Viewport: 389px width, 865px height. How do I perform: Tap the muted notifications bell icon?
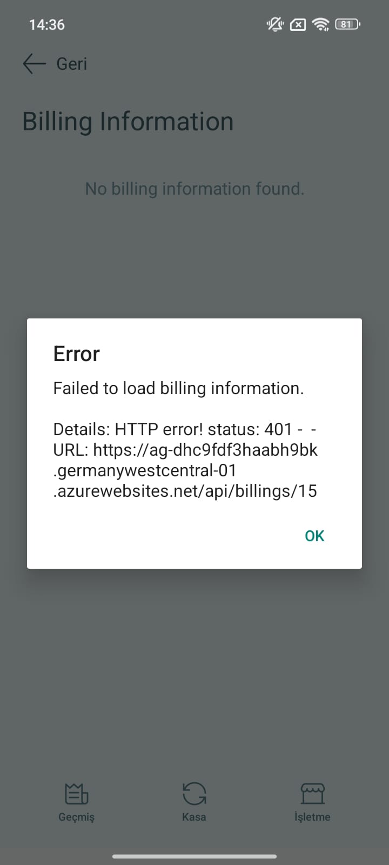275,24
